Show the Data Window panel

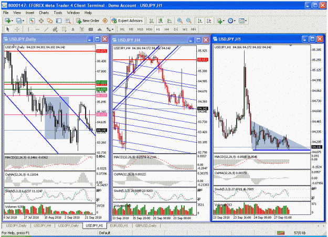[41, 20]
